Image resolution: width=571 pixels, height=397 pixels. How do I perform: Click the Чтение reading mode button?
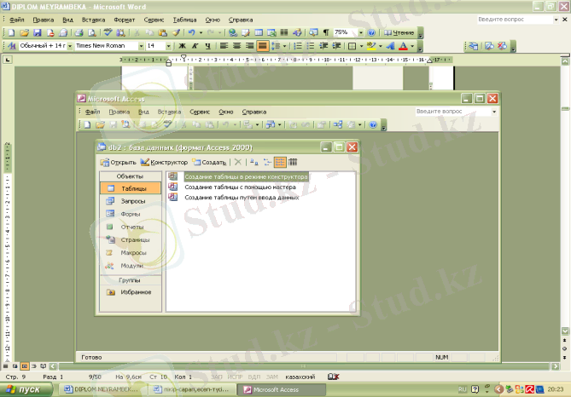399,32
